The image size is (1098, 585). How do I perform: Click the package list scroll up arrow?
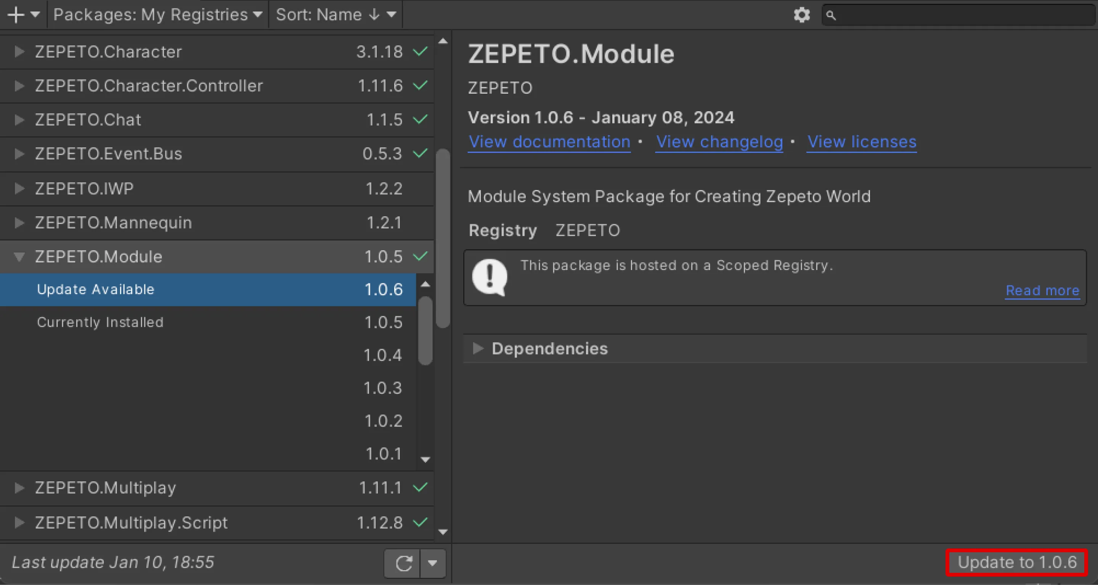tap(443, 41)
